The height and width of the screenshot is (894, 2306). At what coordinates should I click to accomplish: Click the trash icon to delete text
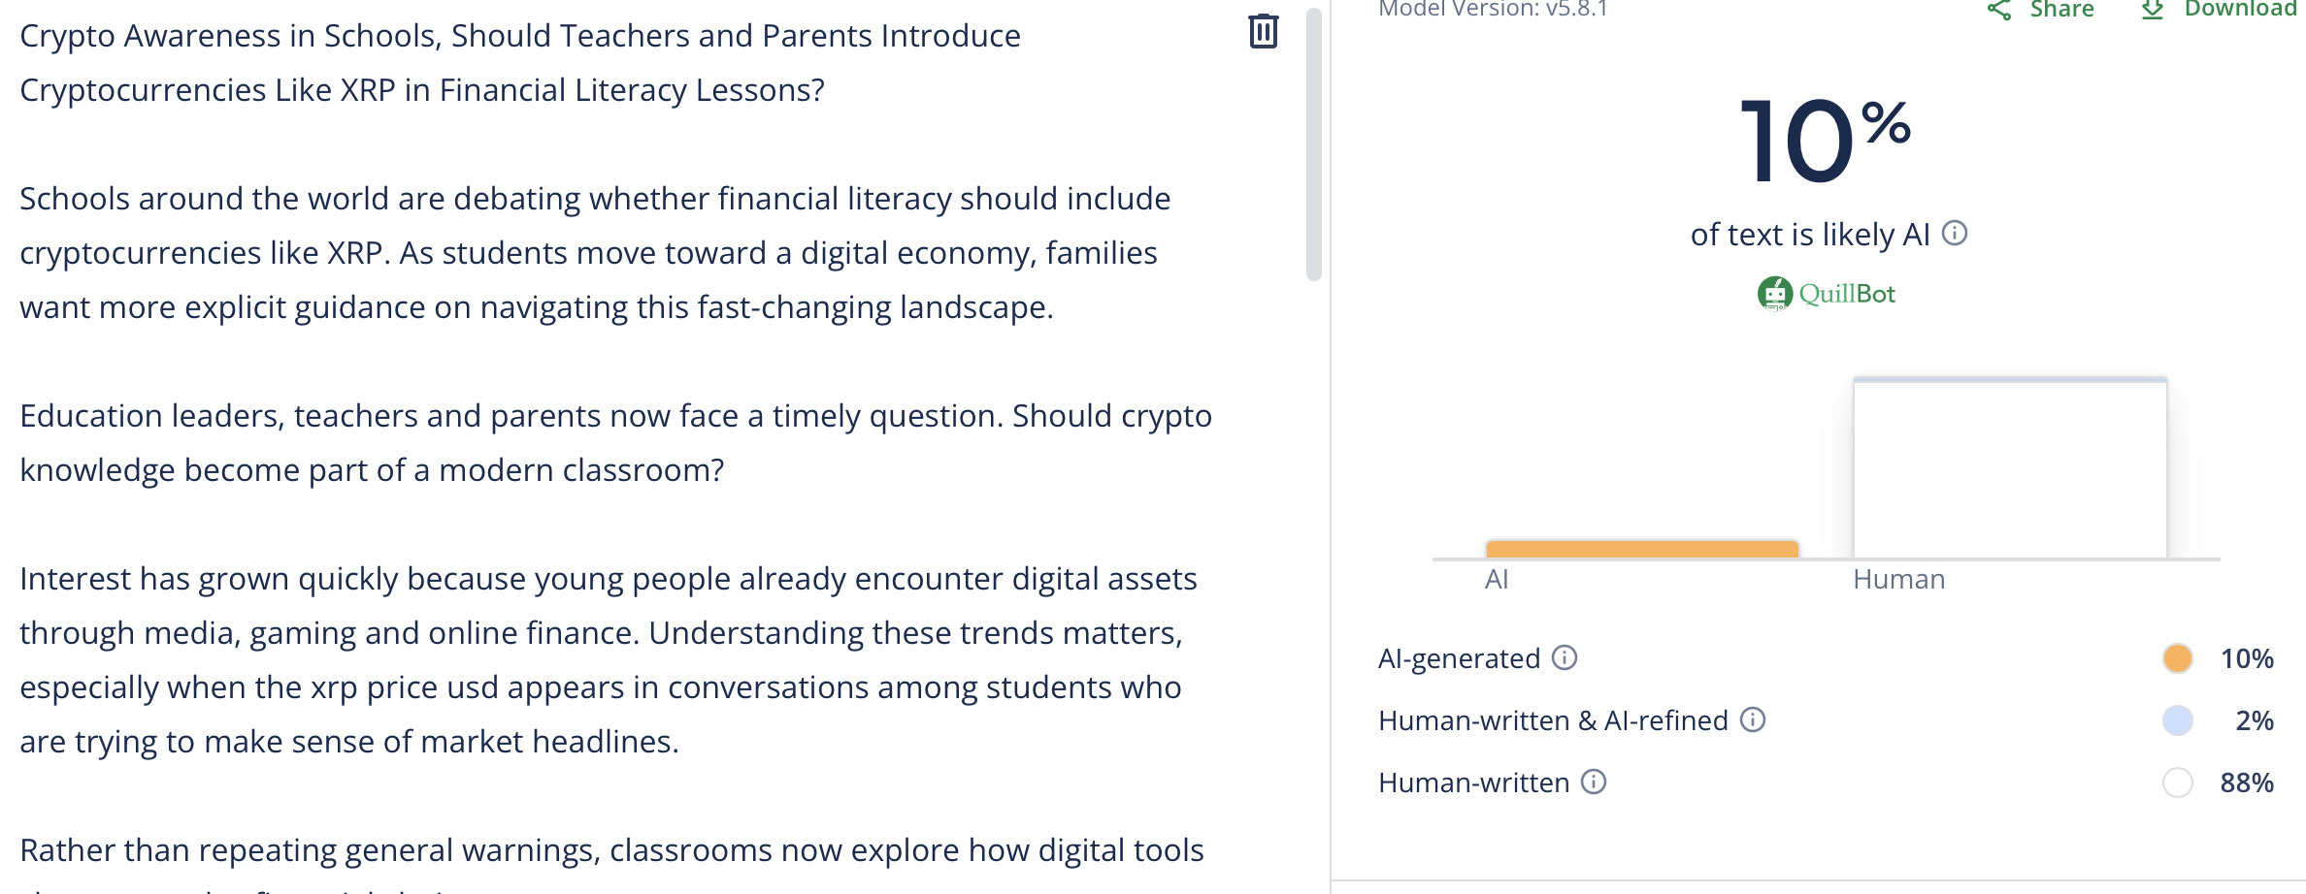1263,32
